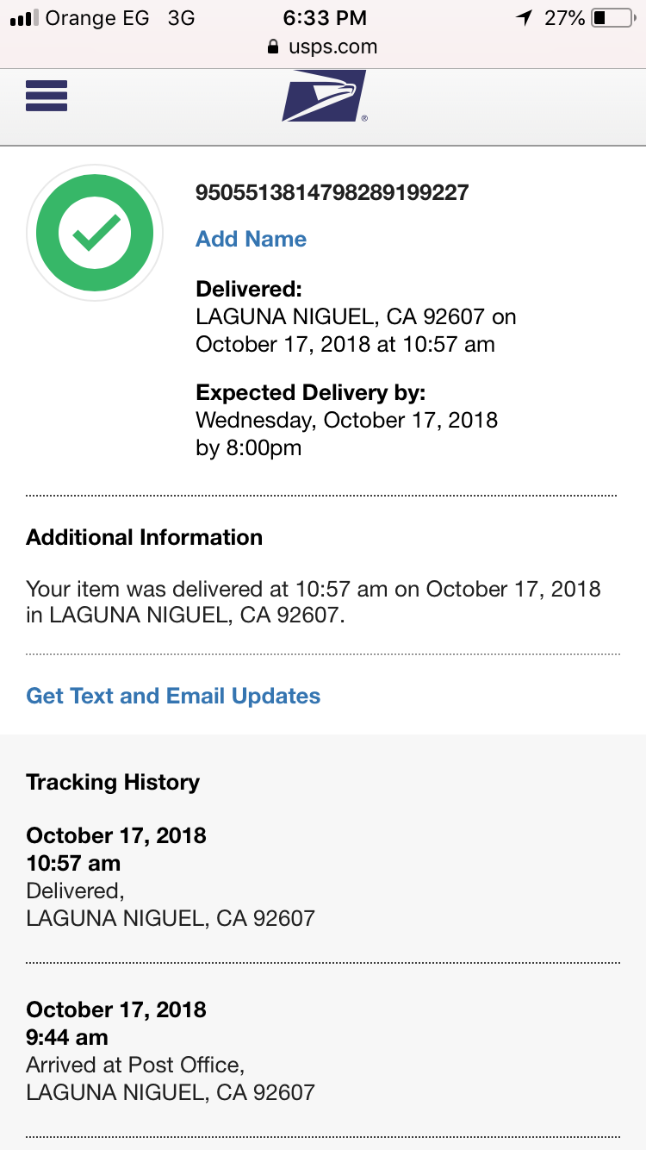The width and height of the screenshot is (646, 1150).
Task: Tap the usps.com address bar
Action: click(323, 47)
